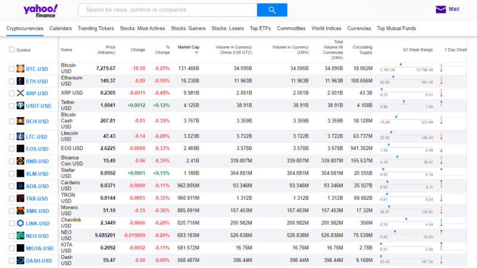Go to Stocks: Most Actives tab
477x268 pixels.
click(143, 29)
